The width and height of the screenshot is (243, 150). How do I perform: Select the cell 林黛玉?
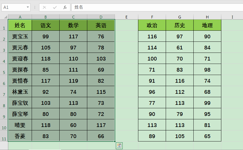pos(20,92)
